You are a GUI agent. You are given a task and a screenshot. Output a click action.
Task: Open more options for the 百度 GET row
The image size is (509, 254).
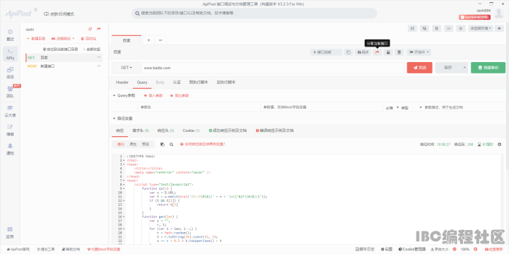tap(99, 58)
